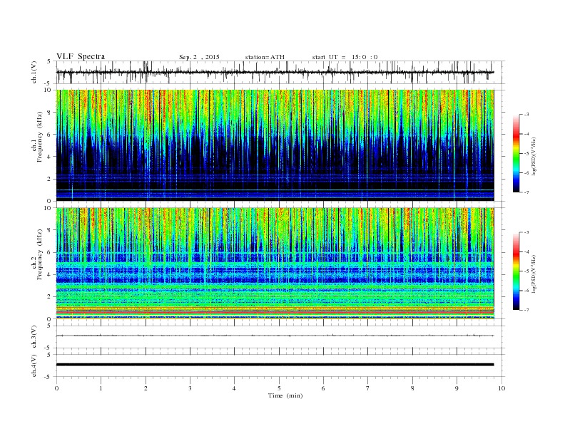The height and width of the screenshot is (436, 565).
Task: Click the 'VLF Spectra' title text
Action: coord(81,56)
